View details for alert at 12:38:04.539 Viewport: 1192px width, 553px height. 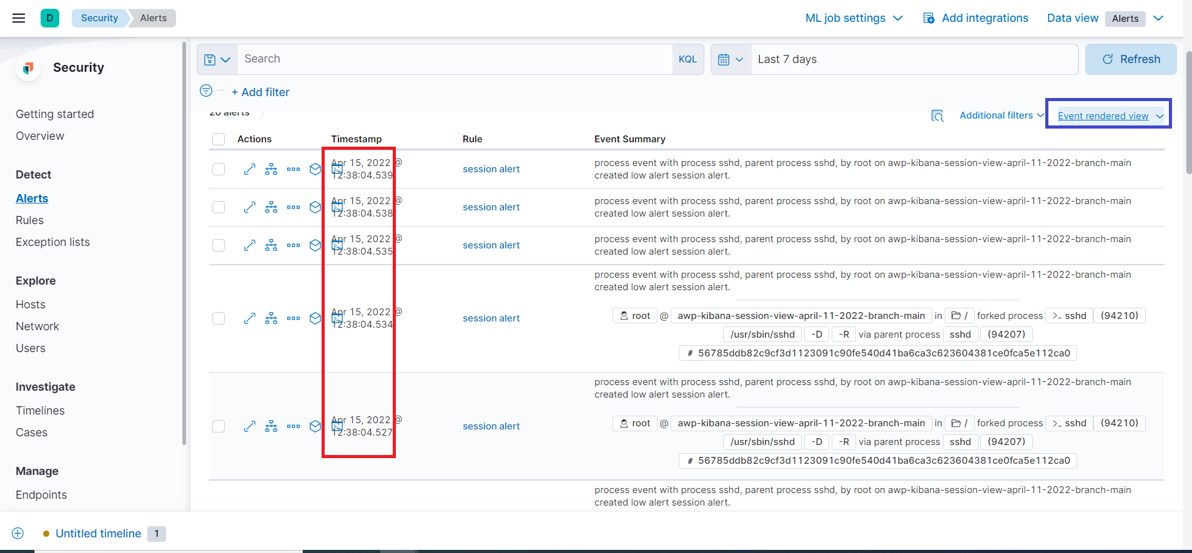[x=250, y=169]
